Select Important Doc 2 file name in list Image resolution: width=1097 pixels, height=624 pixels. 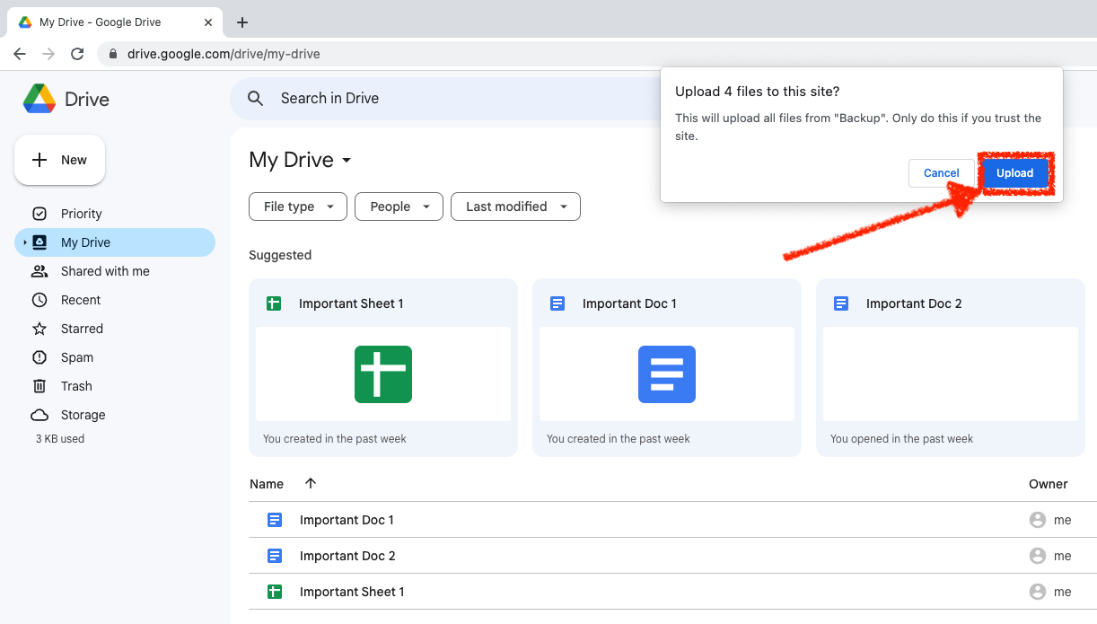347,556
